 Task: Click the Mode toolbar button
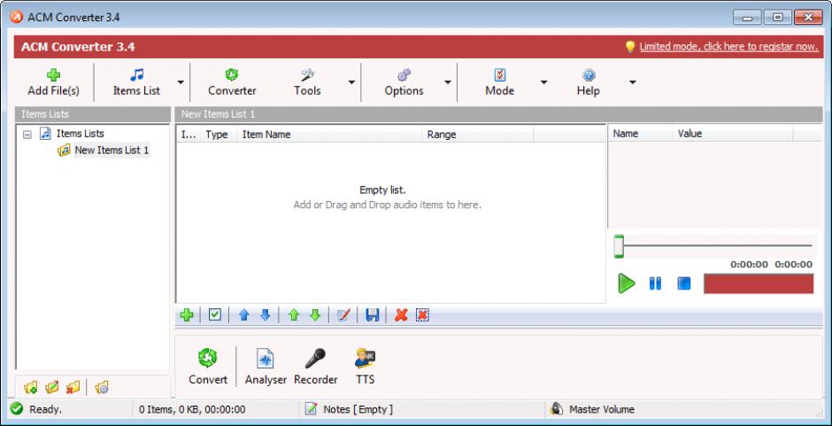[x=499, y=82]
